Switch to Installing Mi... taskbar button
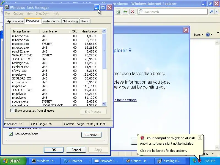 pos(169,161)
